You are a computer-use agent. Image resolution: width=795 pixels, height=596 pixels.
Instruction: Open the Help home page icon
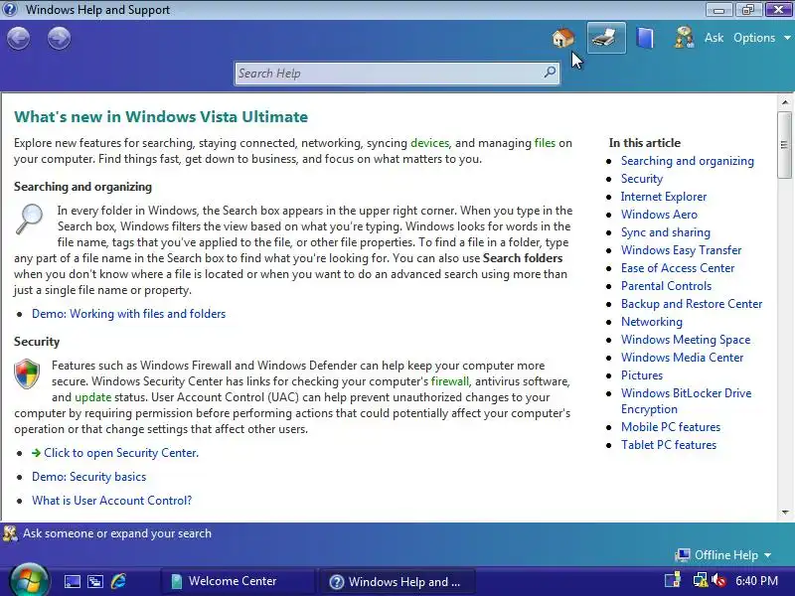pyautogui.click(x=563, y=38)
